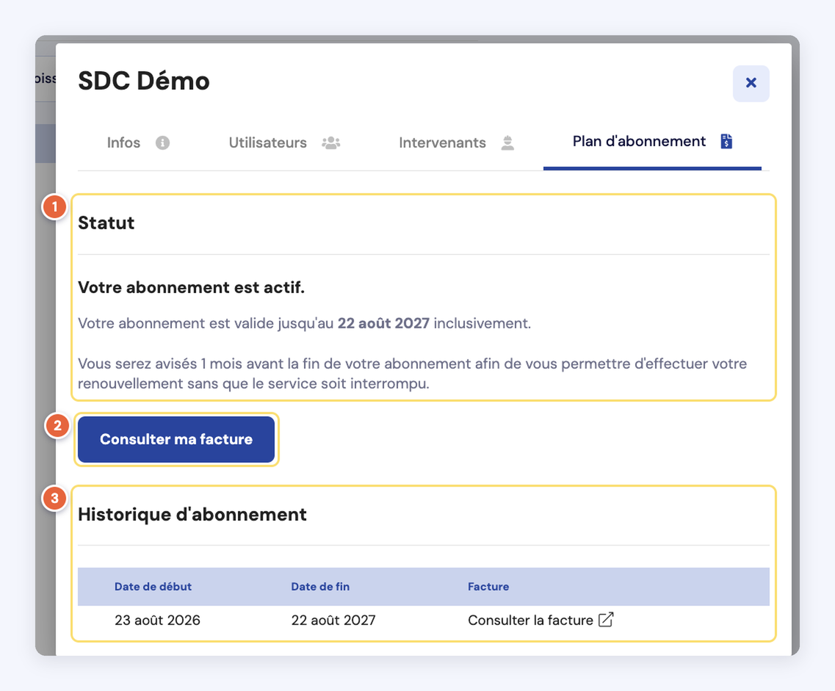Click the Historique d'abonnement heading

(x=192, y=514)
